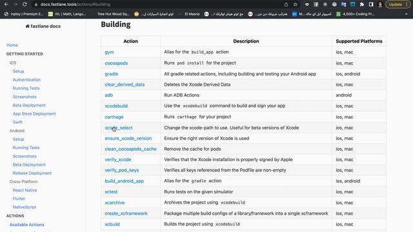Show more bookmarks via overflow chevron
The height and width of the screenshot is (232, 413).
pos(406,14)
